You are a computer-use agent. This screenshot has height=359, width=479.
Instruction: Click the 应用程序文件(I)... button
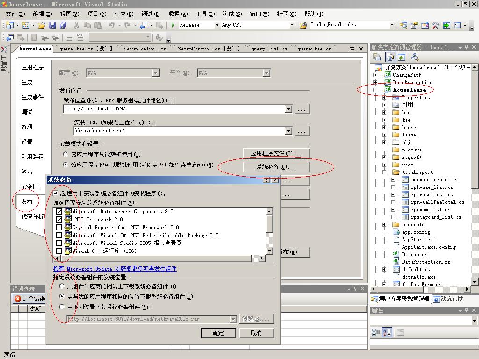pyautogui.click(x=276, y=153)
